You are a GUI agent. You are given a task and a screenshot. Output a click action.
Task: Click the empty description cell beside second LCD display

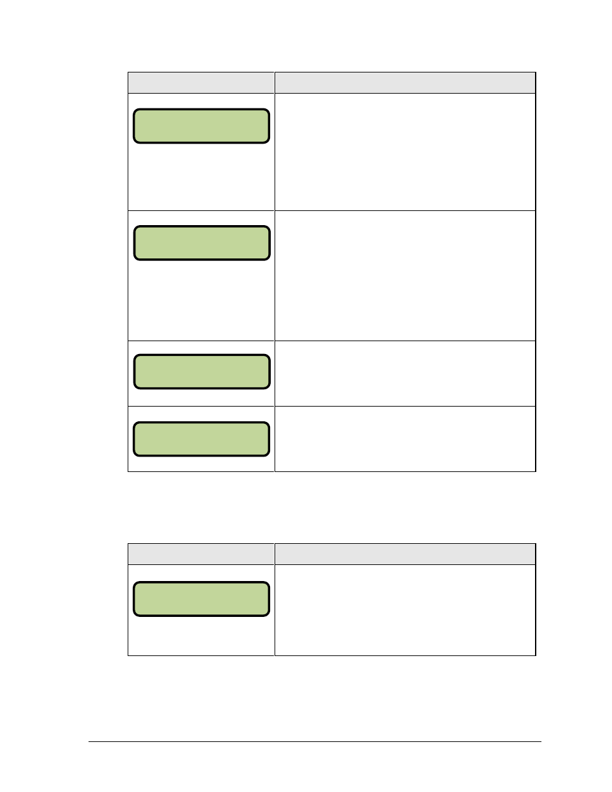(405, 276)
